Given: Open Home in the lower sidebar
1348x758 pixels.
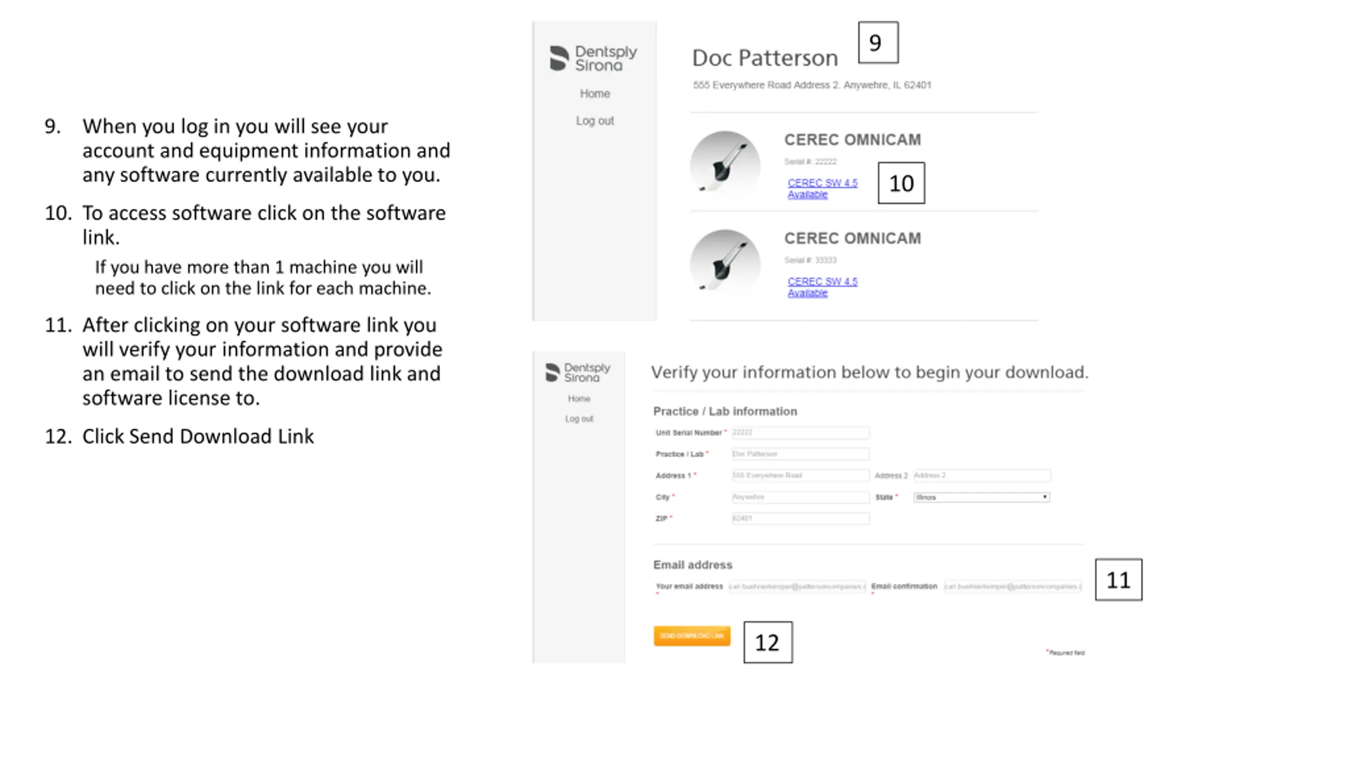Looking at the screenshot, I should [579, 398].
